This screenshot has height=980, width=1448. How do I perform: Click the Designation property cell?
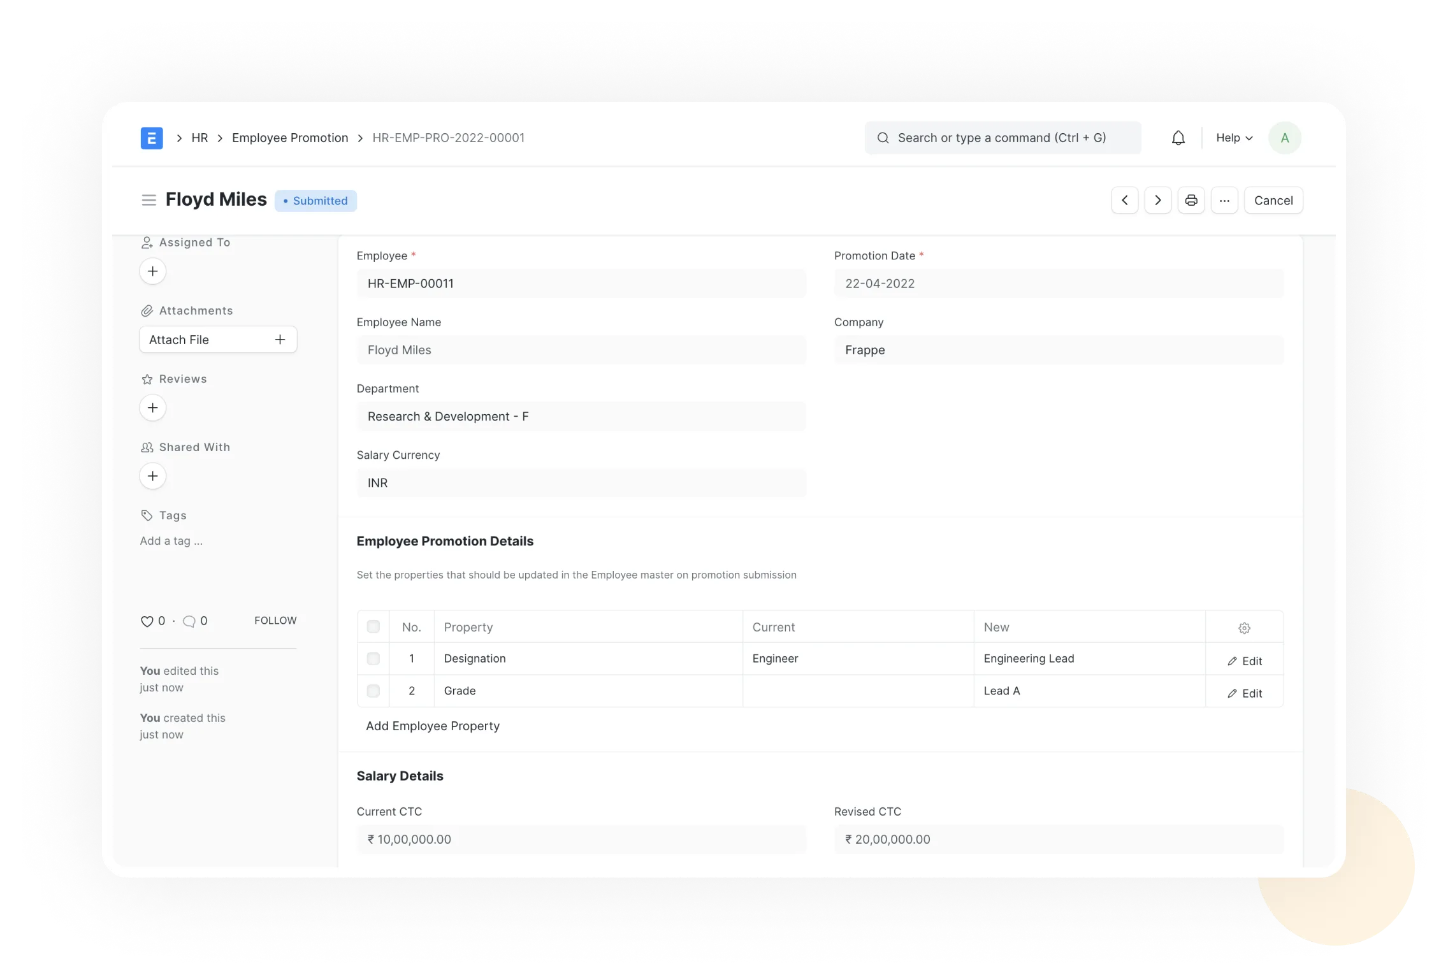click(x=588, y=659)
